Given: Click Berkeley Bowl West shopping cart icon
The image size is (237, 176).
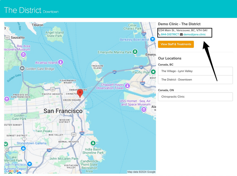Looking at the screenshot, I should click(x=153, y=39).
